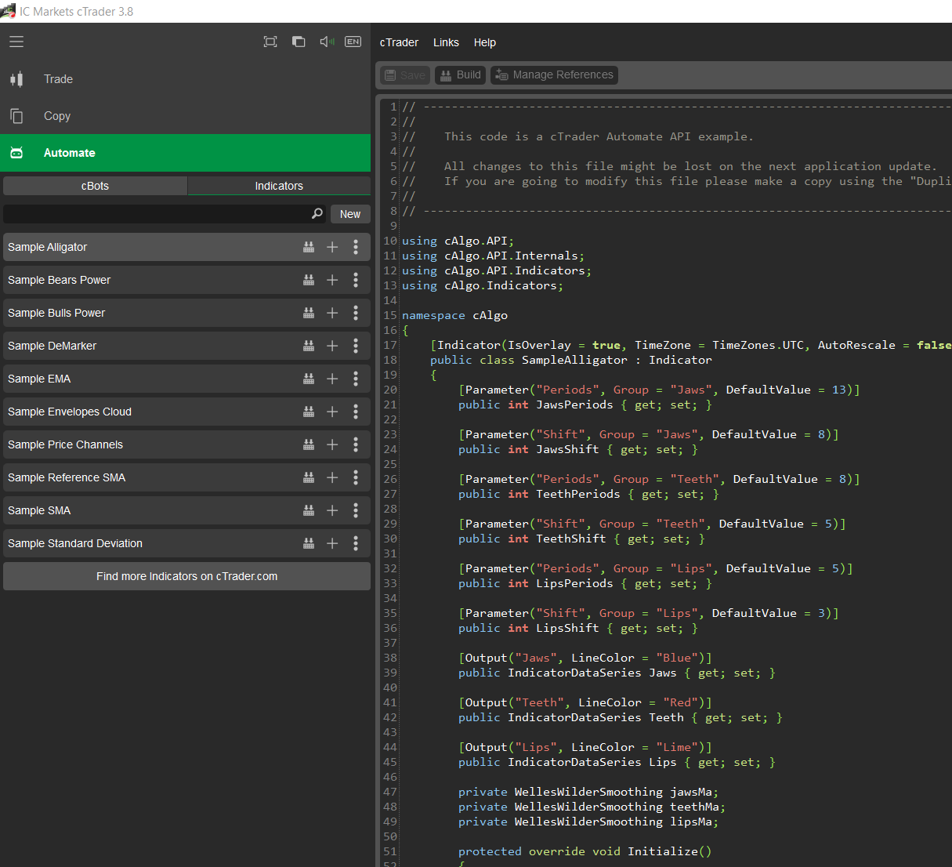Image resolution: width=952 pixels, height=867 pixels.
Task: Build the Sample EMA indicator
Action: [x=309, y=379]
